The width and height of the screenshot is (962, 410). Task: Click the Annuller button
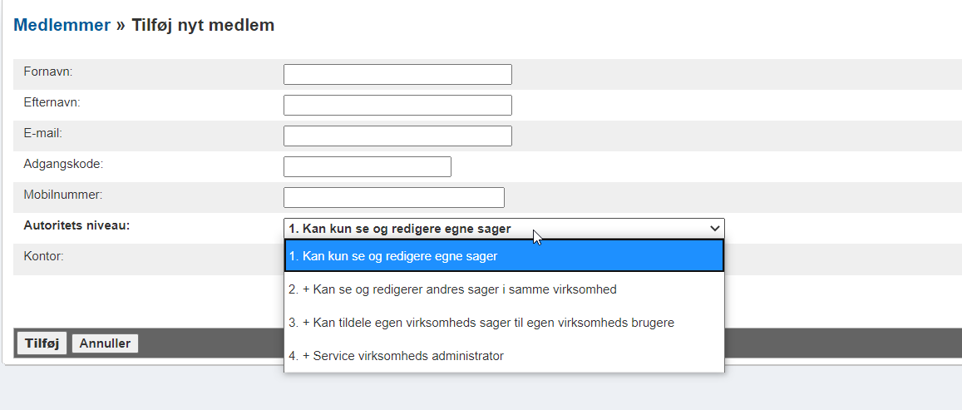(106, 343)
